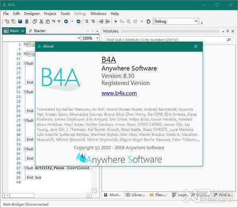Open the Modules panel options dropdown arrow
Viewport: 238px width, 208px height.
pyautogui.click(x=223, y=32)
